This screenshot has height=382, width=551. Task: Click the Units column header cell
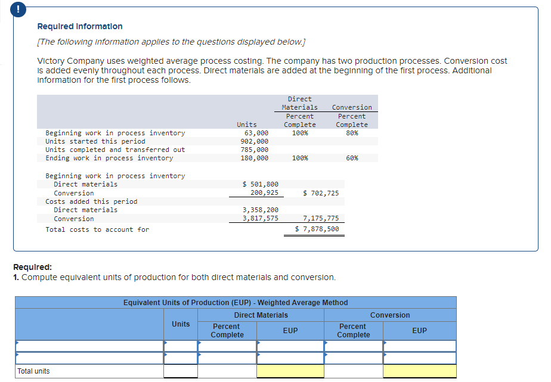181,324
